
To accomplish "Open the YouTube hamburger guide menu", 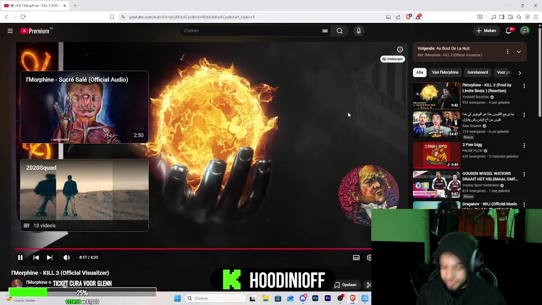I will coord(10,30).
